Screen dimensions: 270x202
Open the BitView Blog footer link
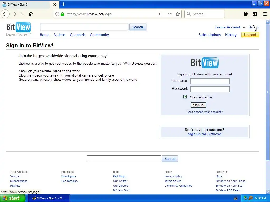[121, 190]
